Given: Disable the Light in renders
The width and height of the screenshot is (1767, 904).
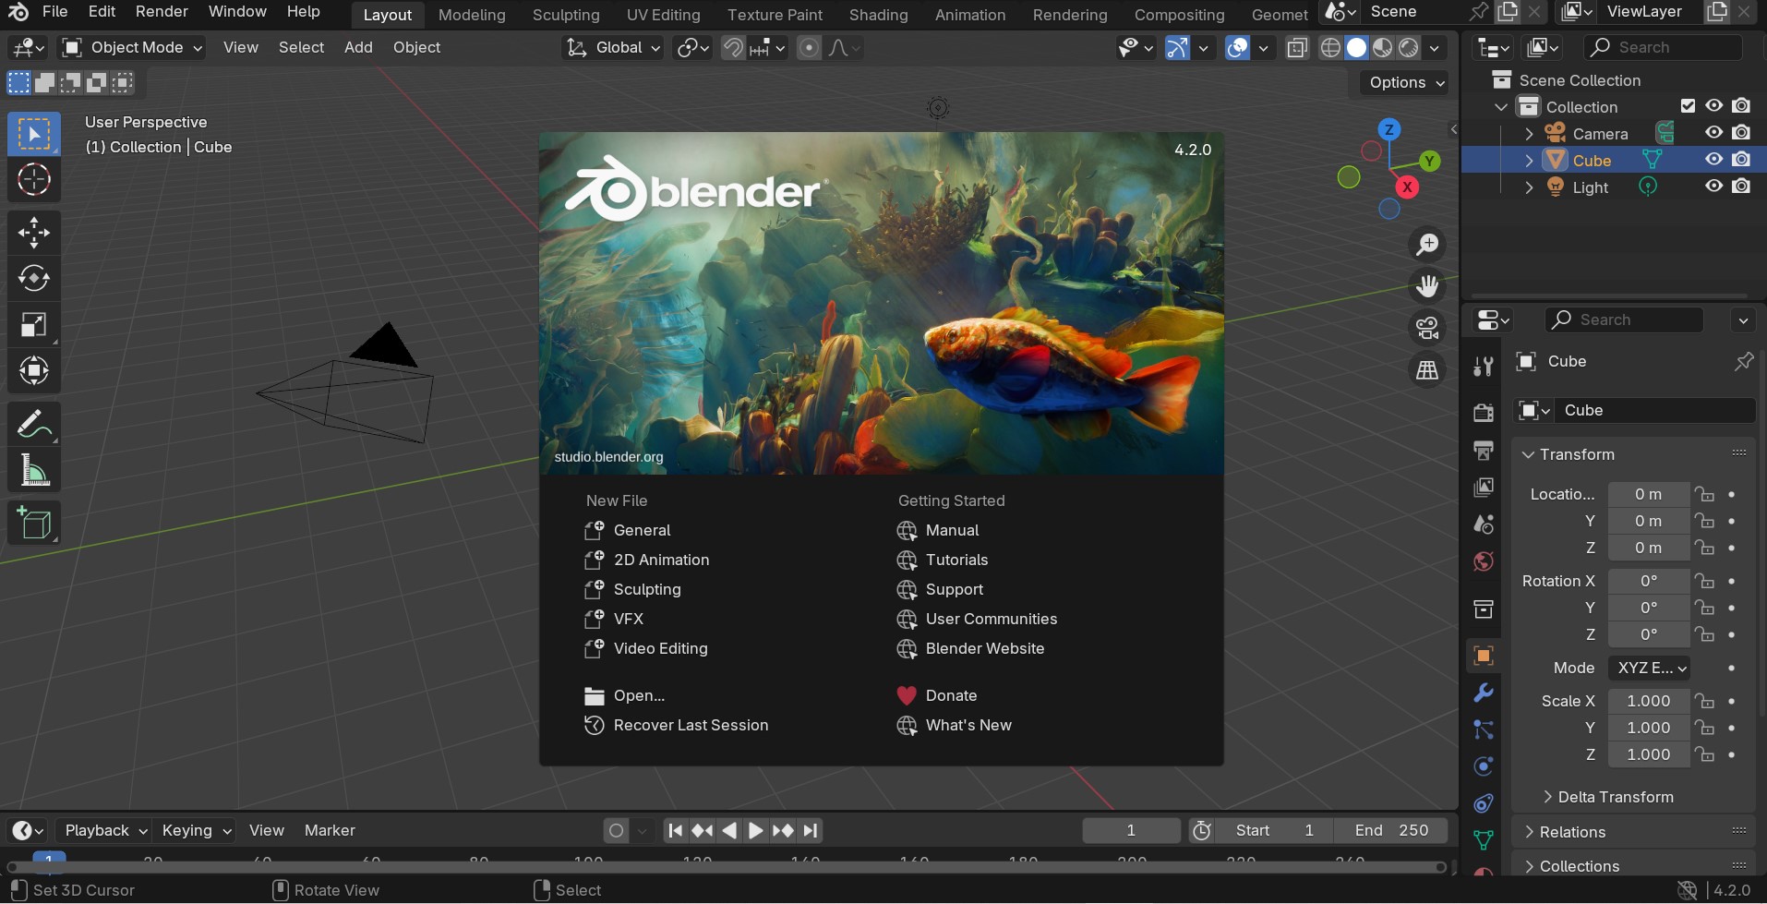Looking at the screenshot, I should pos(1743,187).
